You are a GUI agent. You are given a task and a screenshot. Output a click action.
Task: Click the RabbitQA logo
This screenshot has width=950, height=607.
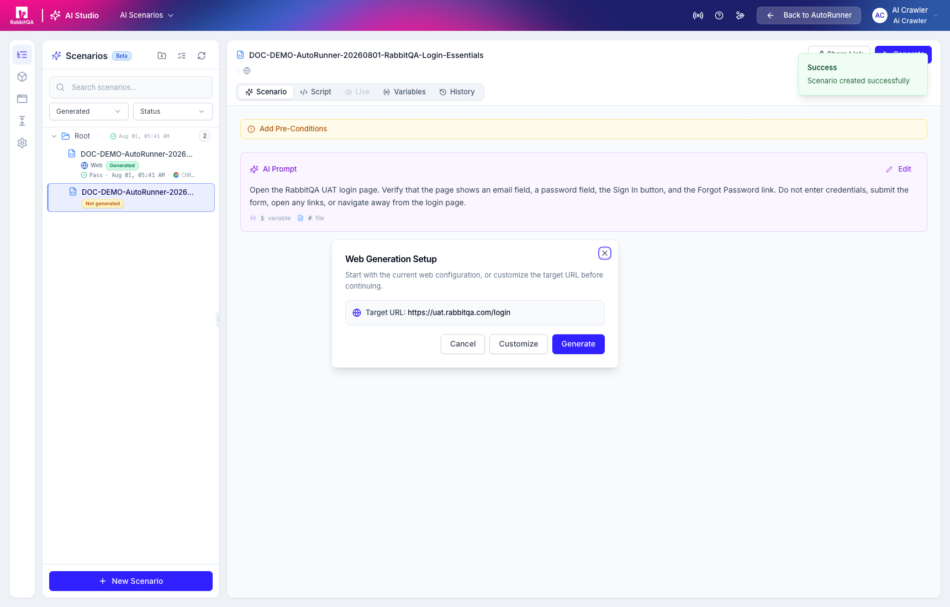click(22, 15)
